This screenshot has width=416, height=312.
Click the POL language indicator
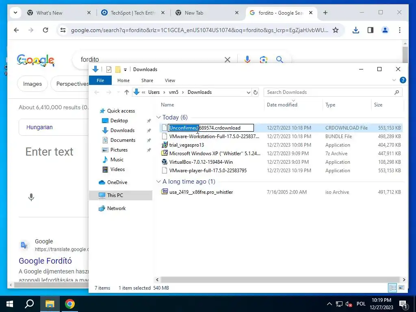(x=361, y=304)
